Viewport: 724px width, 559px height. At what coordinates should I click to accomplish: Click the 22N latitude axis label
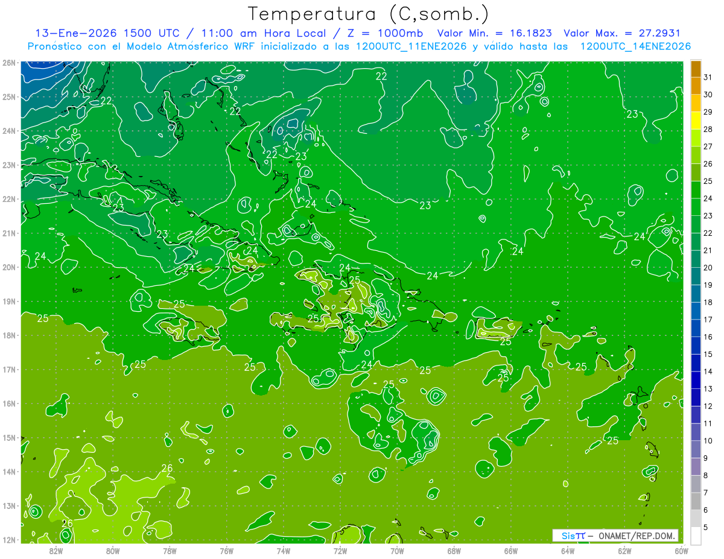(8, 199)
